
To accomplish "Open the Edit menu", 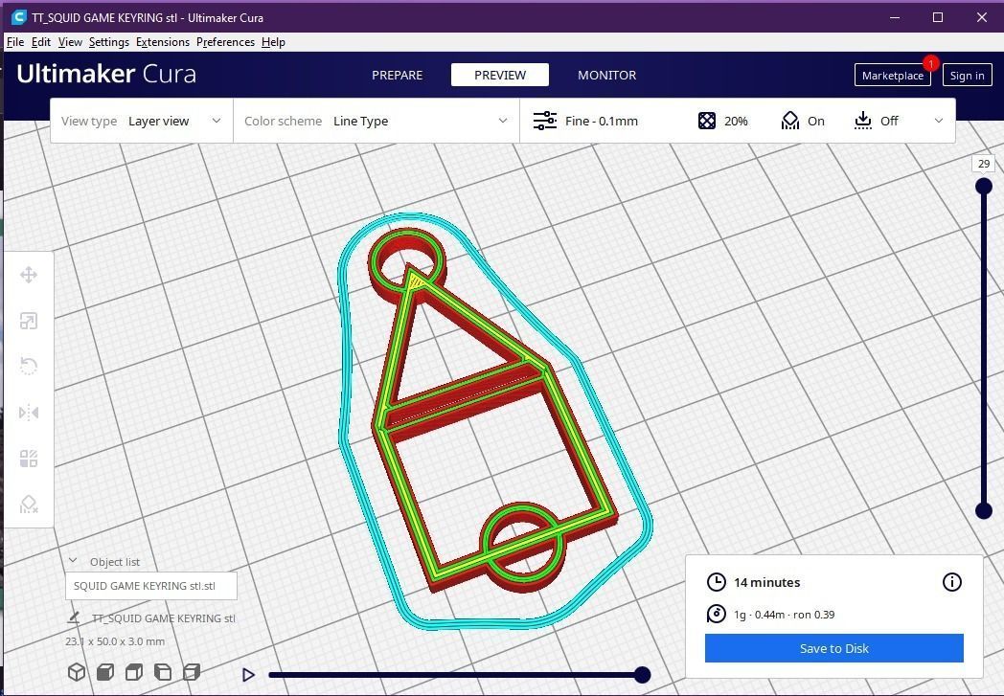I will [41, 41].
